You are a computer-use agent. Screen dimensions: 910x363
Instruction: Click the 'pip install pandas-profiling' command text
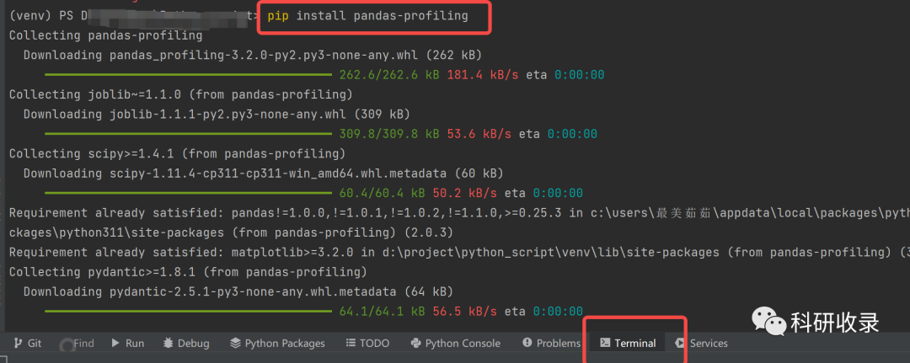[x=368, y=16]
